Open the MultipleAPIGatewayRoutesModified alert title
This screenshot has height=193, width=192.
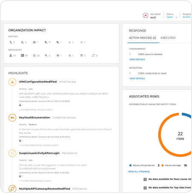pos(44,189)
